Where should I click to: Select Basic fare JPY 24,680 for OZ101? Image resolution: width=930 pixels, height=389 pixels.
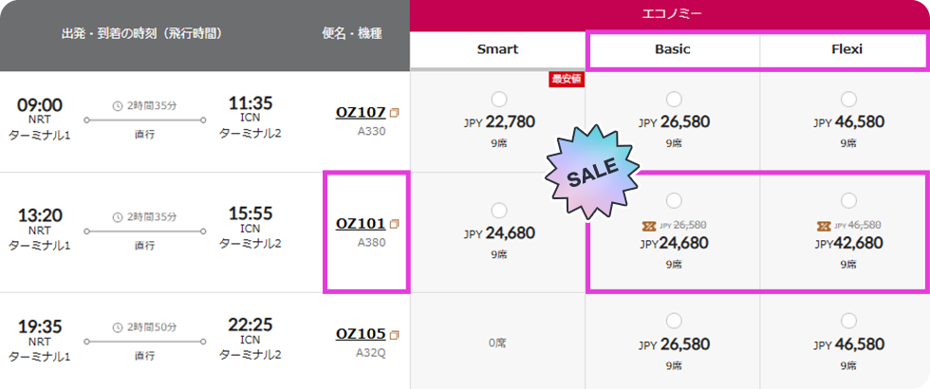pos(674,200)
